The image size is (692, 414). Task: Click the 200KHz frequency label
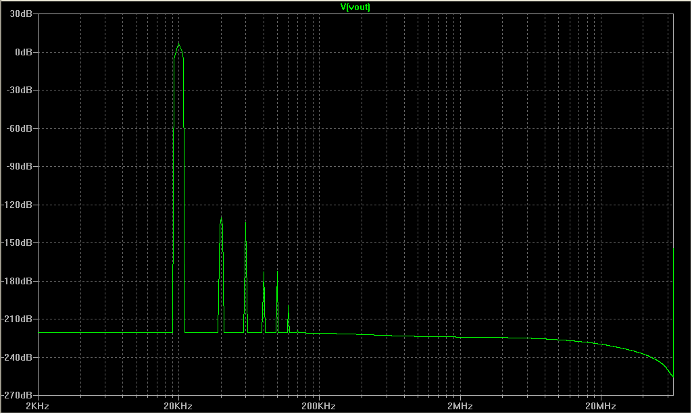point(319,407)
